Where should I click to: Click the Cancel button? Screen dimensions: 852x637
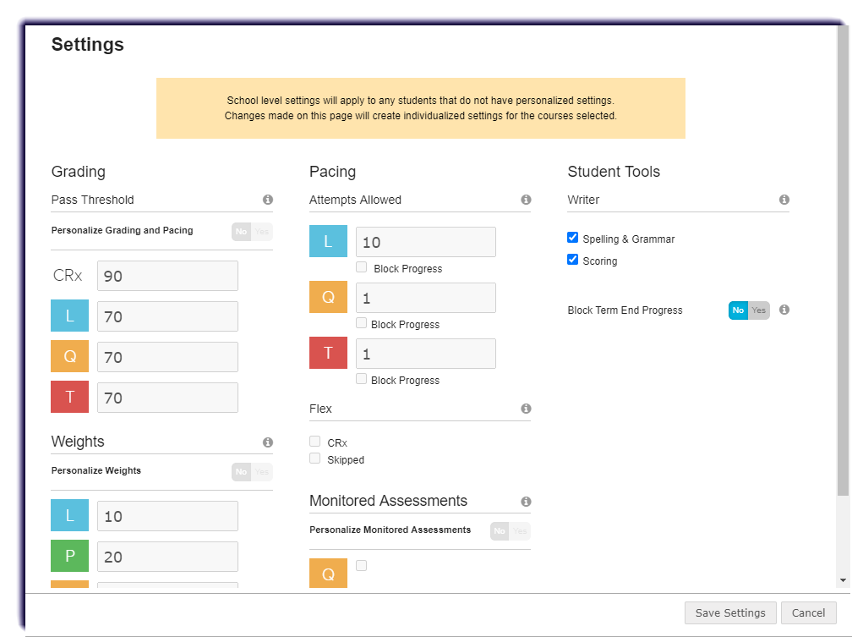click(809, 612)
